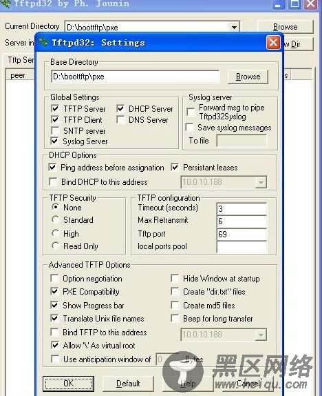
Task: Select Standard TFTP security
Action: tap(56, 219)
